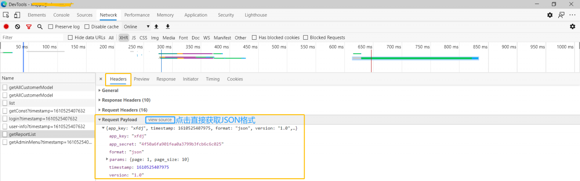The width and height of the screenshot is (580, 181).
Task: Toggle the device toolbar icon
Action: pos(18,15)
